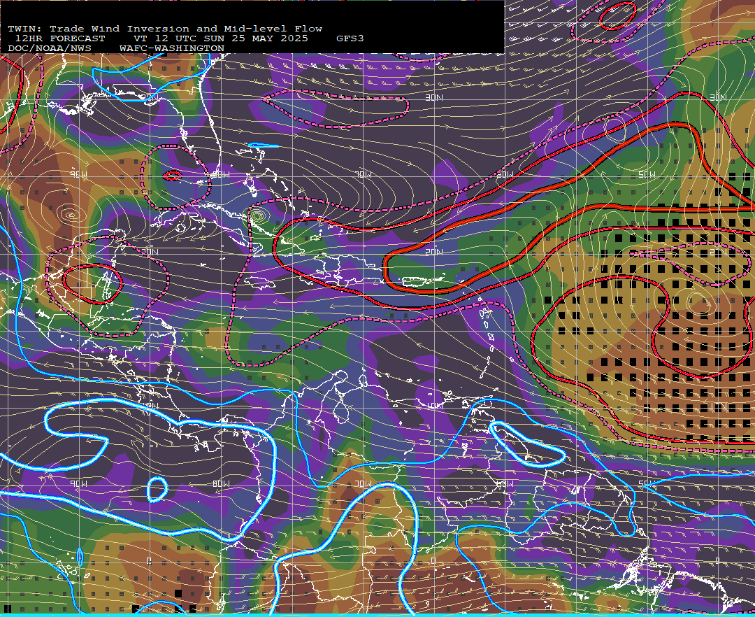755x617 pixels.
Task: Click the 70W longitude label over Colombia
Action: [364, 483]
